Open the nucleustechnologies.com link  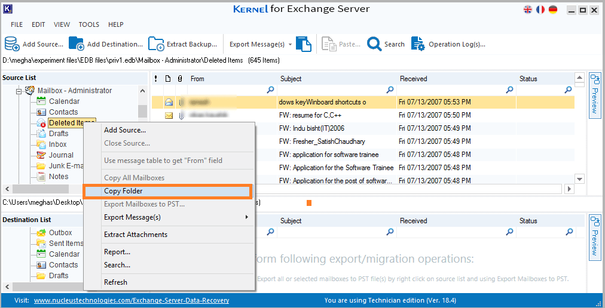tap(132, 300)
